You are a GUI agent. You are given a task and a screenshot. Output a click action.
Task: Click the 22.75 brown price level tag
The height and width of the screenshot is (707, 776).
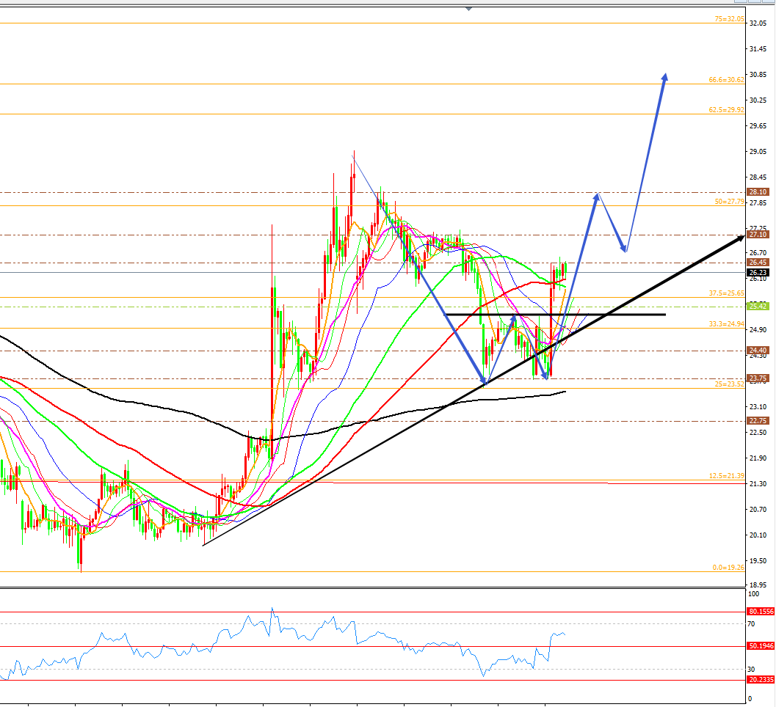(x=758, y=421)
